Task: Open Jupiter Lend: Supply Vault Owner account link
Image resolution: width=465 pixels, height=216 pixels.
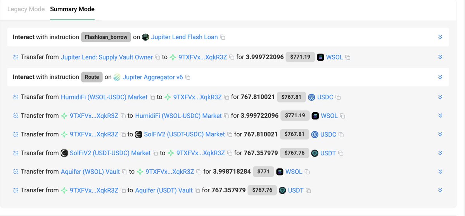Action: click(x=107, y=57)
